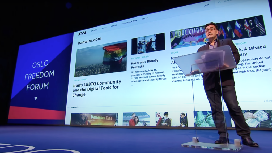Expand the All dropdown menu
The height and width of the screenshot is (153, 272).
tap(145, 18)
